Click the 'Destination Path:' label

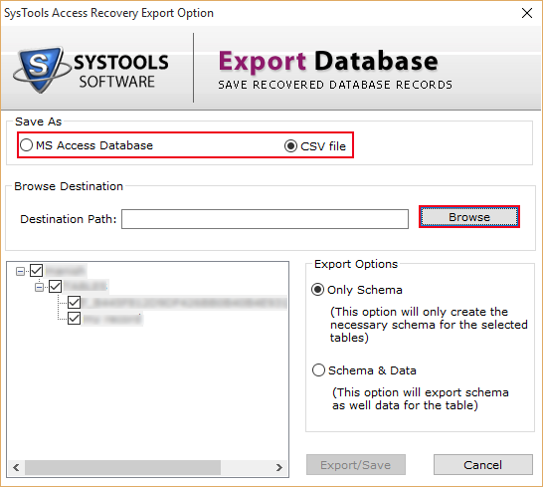point(69,219)
